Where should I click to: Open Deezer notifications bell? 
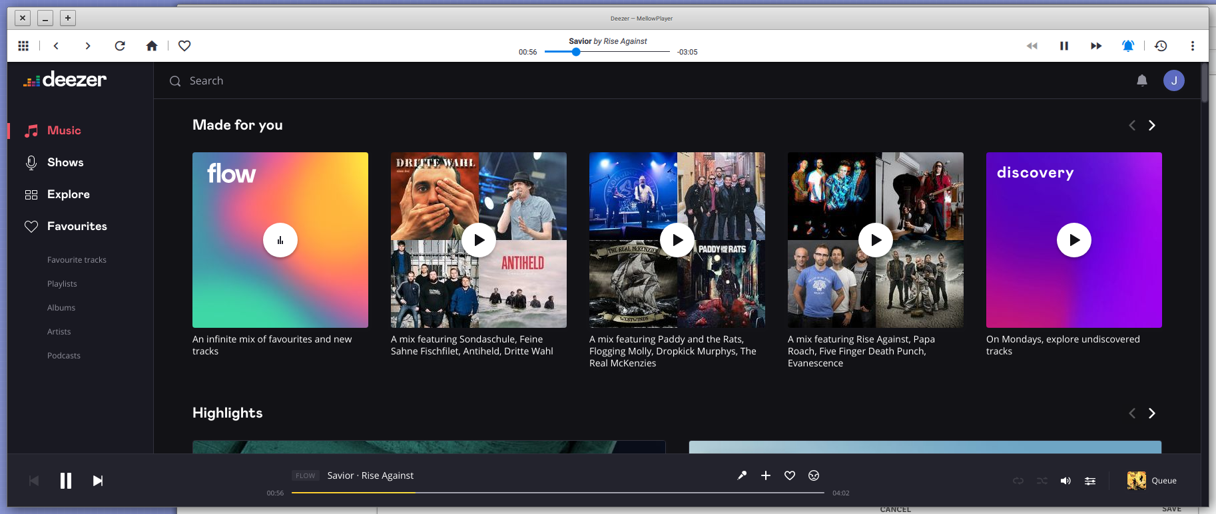tap(1142, 80)
